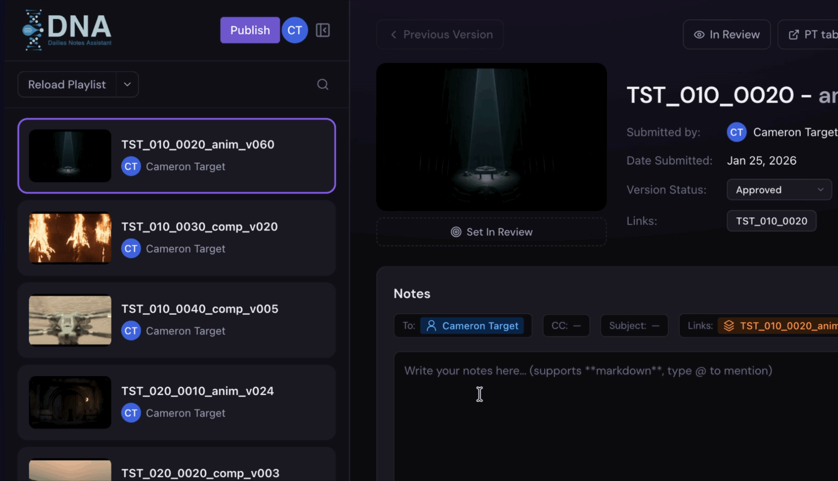
Task: Click the Subject field in Notes
Action: [634, 326]
